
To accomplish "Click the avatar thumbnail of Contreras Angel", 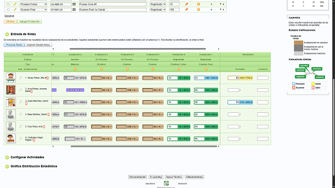I will click(10, 138).
